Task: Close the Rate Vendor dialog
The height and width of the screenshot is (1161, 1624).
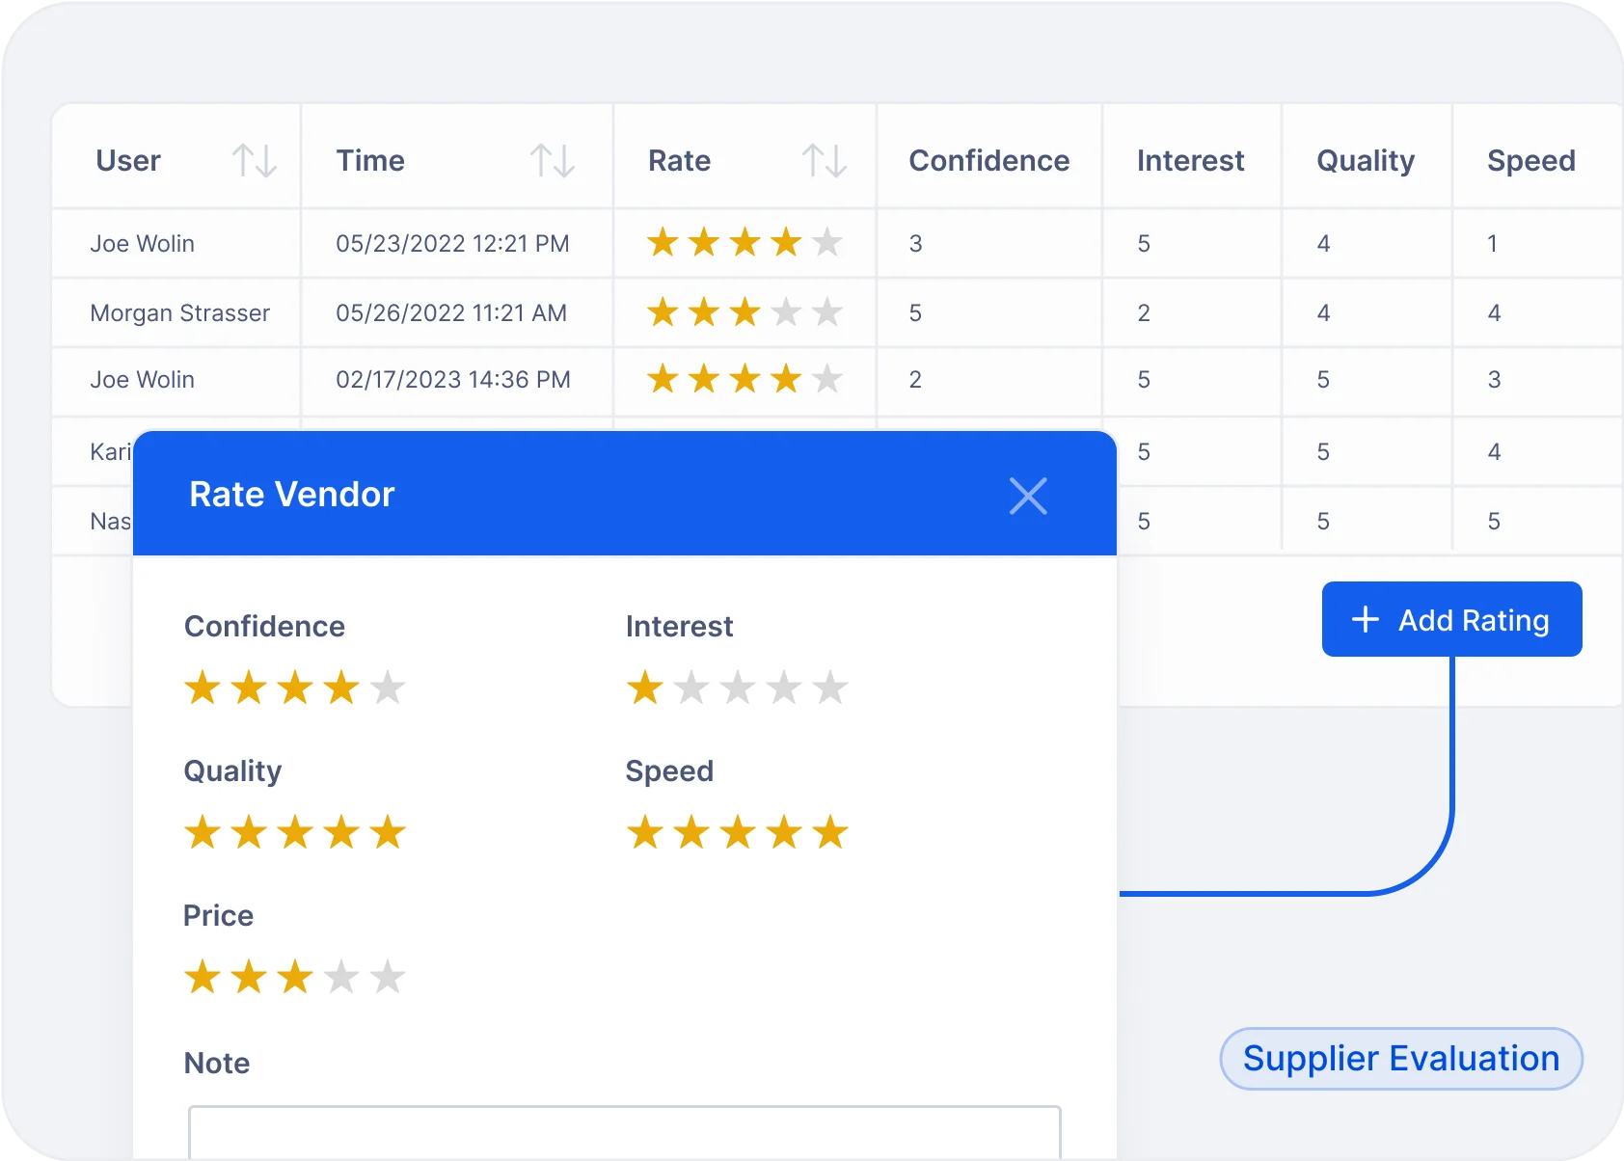Action: tap(1028, 496)
